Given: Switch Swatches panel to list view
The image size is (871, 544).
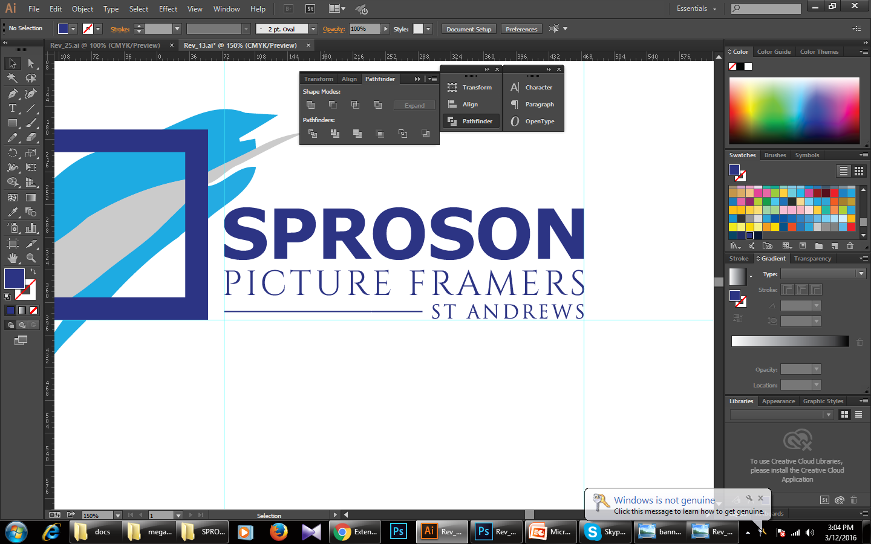Looking at the screenshot, I should pyautogui.click(x=843, y=171).
